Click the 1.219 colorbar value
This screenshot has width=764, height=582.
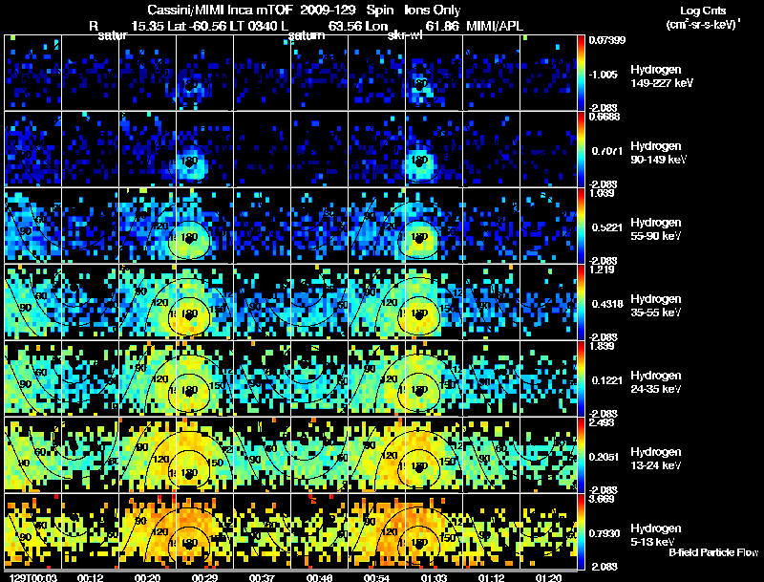602,269
